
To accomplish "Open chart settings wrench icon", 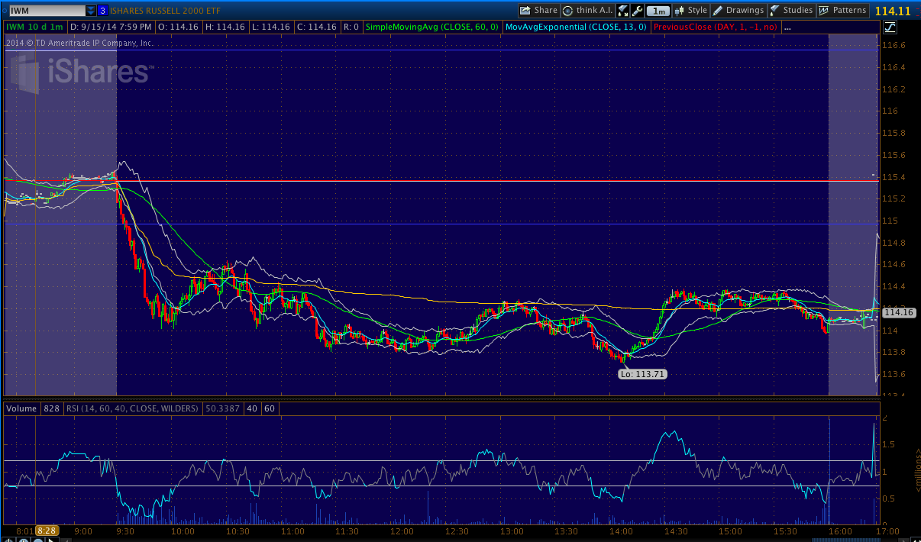I will [638, 11].
